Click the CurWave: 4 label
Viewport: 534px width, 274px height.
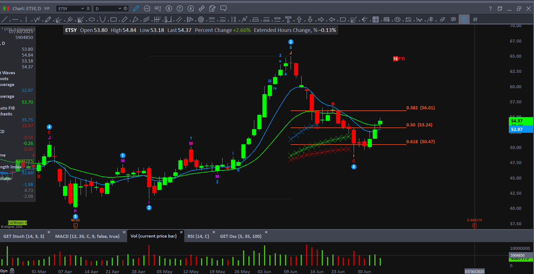pyautogui.click(x=17, y=223)
